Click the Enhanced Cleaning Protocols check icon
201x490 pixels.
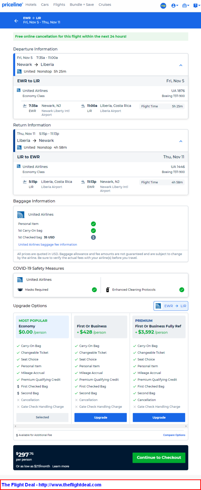pyautogui.click(x=181, y=290)
